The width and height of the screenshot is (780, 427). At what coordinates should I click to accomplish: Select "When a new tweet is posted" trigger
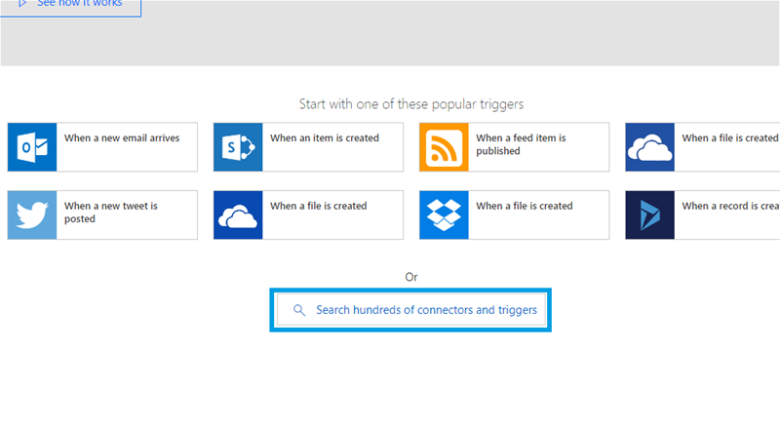[x=110, y=213]
